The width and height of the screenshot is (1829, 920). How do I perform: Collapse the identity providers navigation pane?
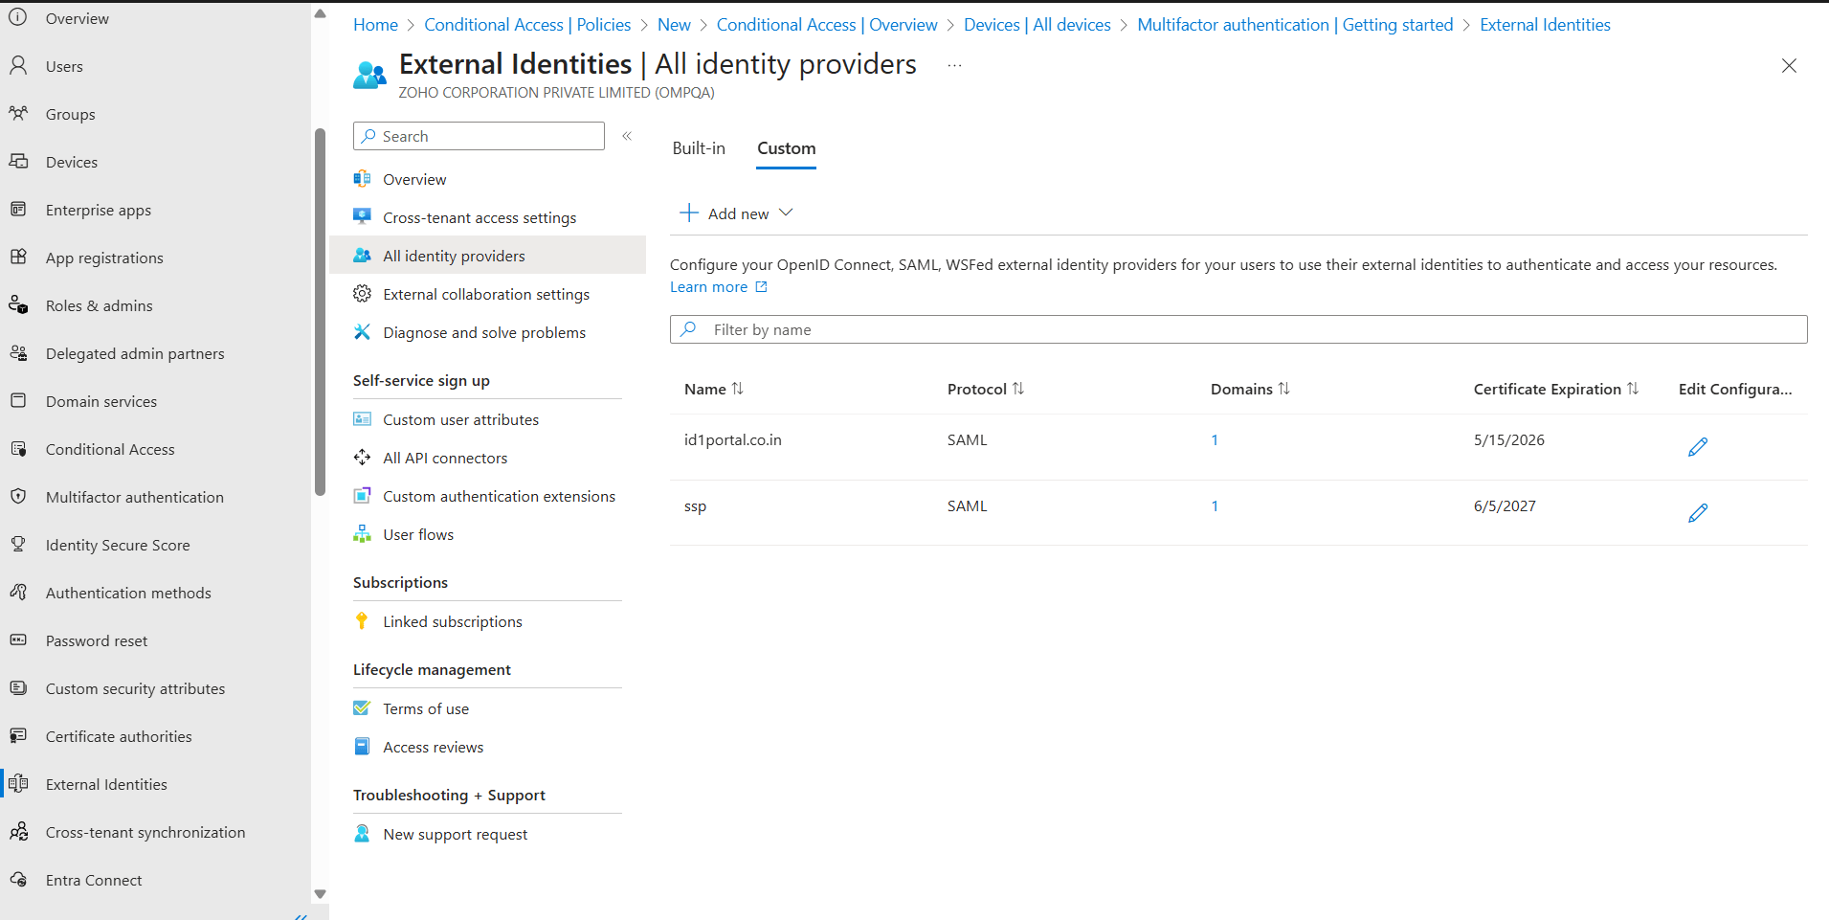(628, 136)
